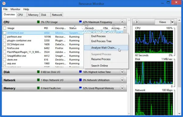Tick the select-all Image header checkbox
Image resolution: width=183 pixels, height=117 pixels.
point(5,28)
